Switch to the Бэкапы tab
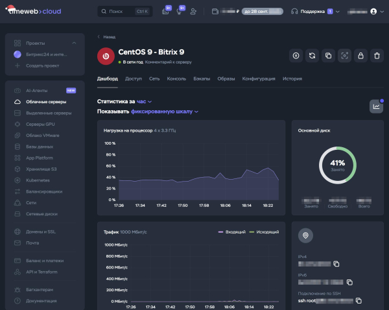389x310 pixels. pyautogui.click(x=201, y=78)
